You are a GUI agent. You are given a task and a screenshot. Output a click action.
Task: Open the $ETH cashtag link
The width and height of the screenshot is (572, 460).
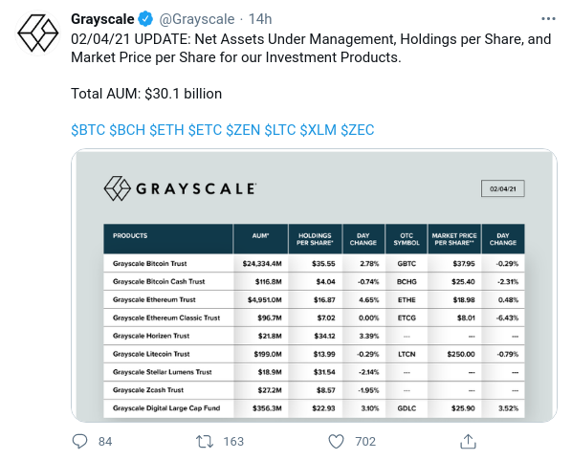[x=166, y=130]
